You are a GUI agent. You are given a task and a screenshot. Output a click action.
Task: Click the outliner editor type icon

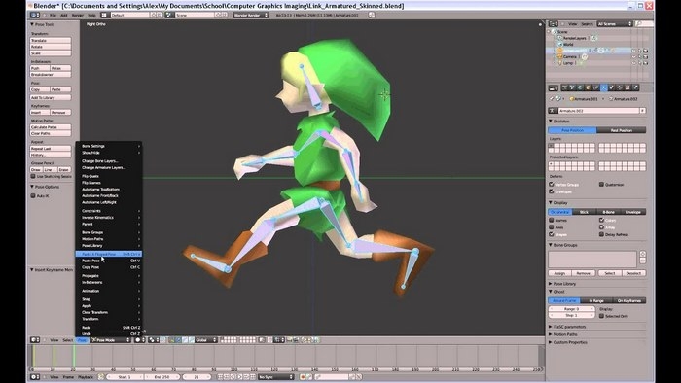(554, 24)
